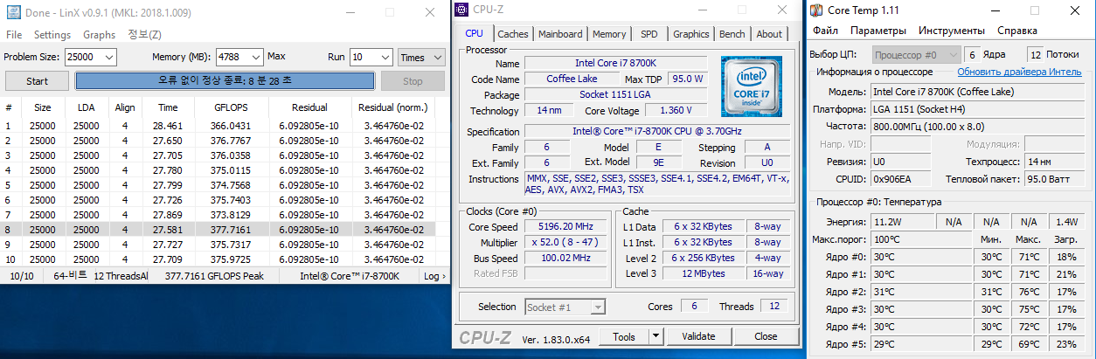1096x359 pixels.
Task: Click the Multiplier x 52.0 (8 - 47) field
Action: pos(565,242)
